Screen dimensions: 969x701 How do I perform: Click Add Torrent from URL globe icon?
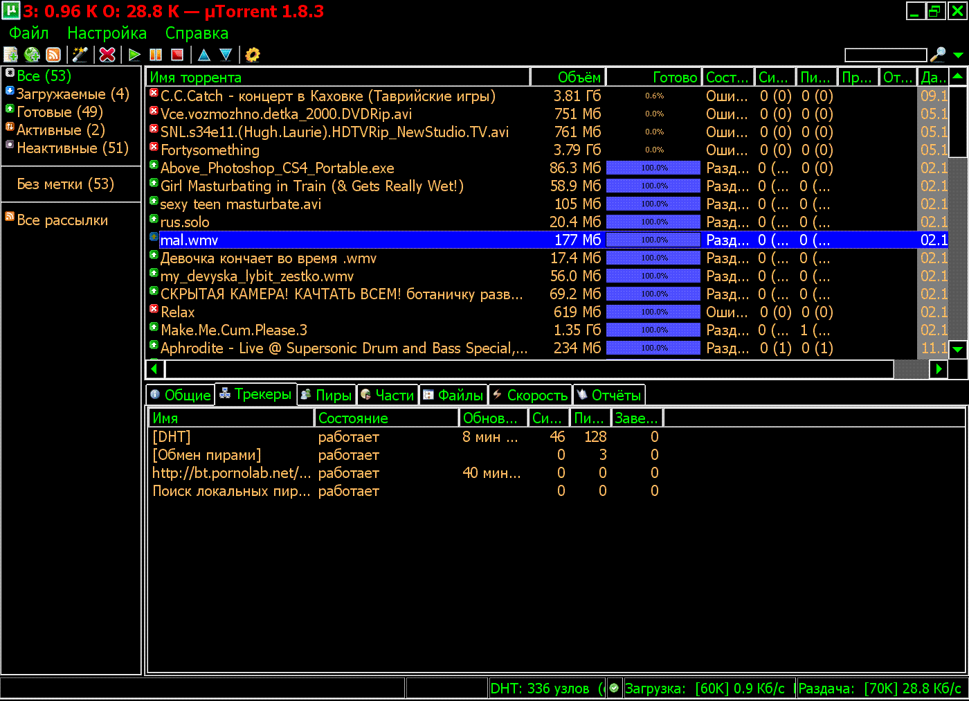(x=32, y=55)
